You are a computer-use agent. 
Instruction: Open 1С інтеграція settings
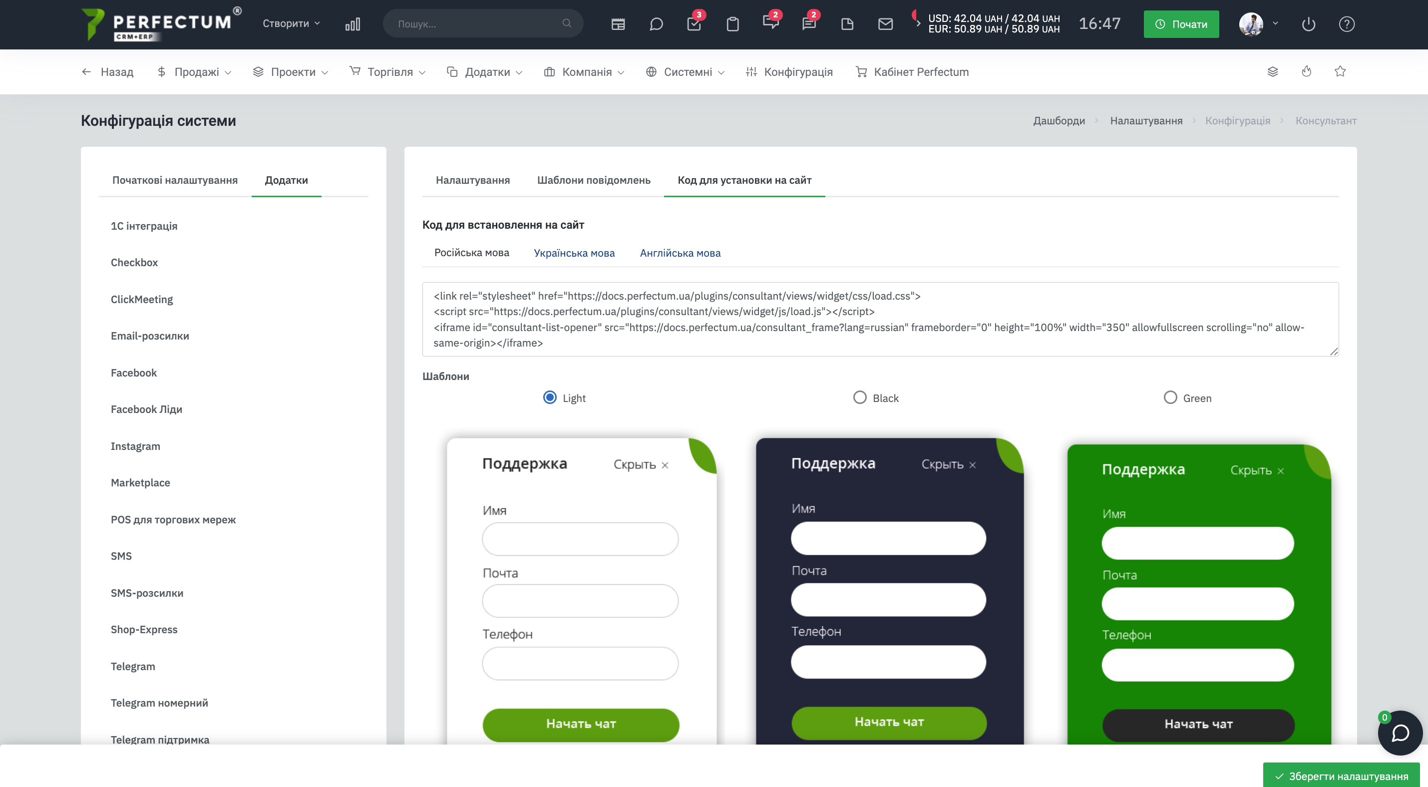[x=144, y=226]
